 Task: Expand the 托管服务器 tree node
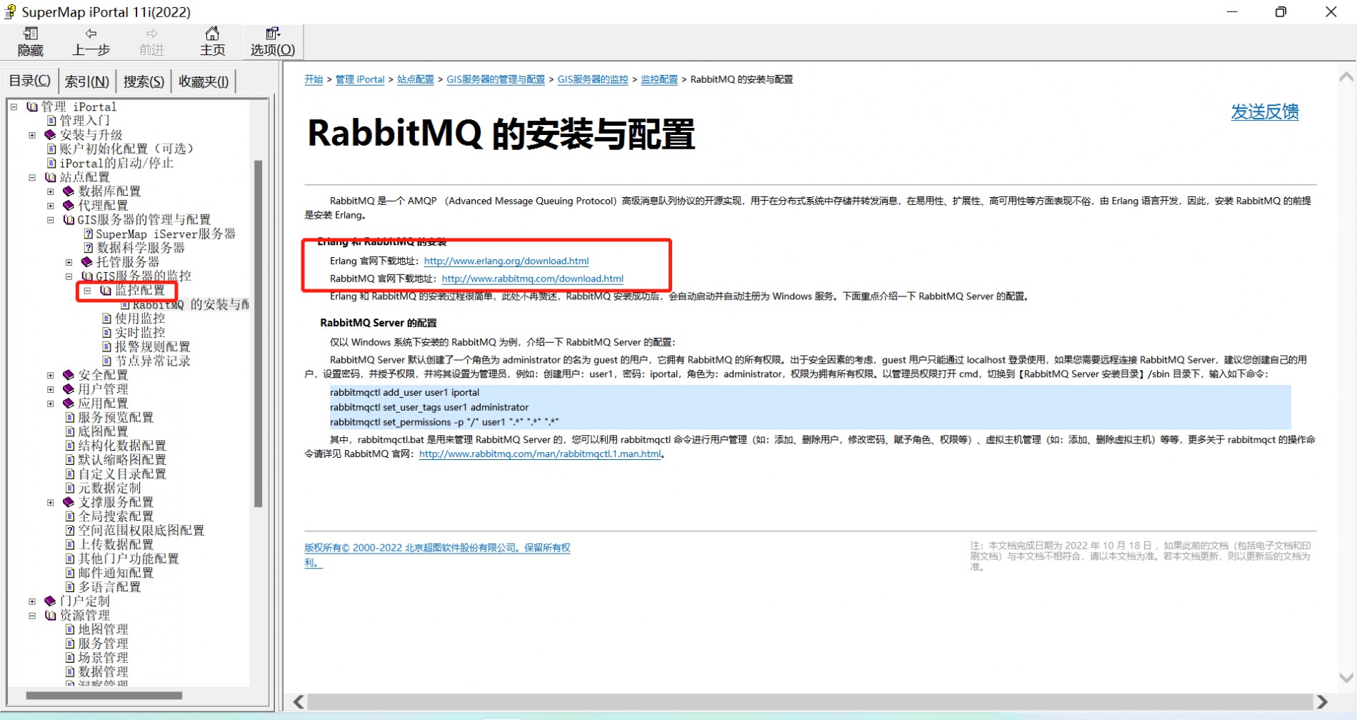[69, 262]
